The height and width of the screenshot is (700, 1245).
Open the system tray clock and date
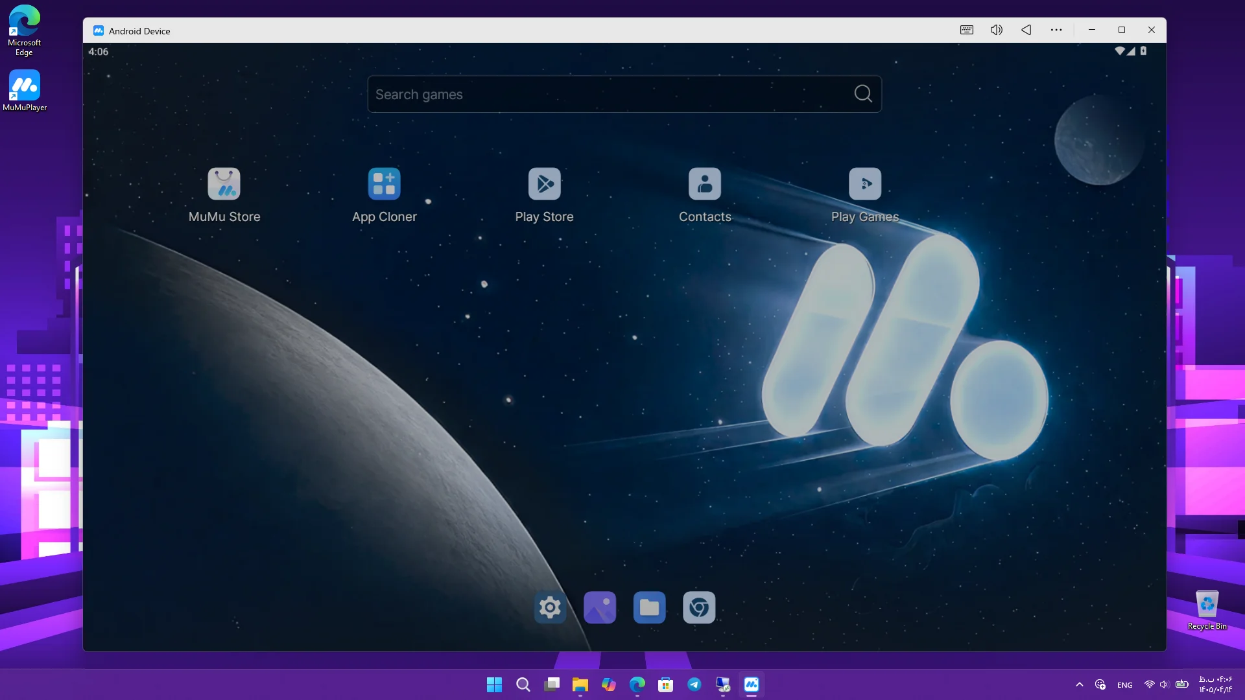1216,684
